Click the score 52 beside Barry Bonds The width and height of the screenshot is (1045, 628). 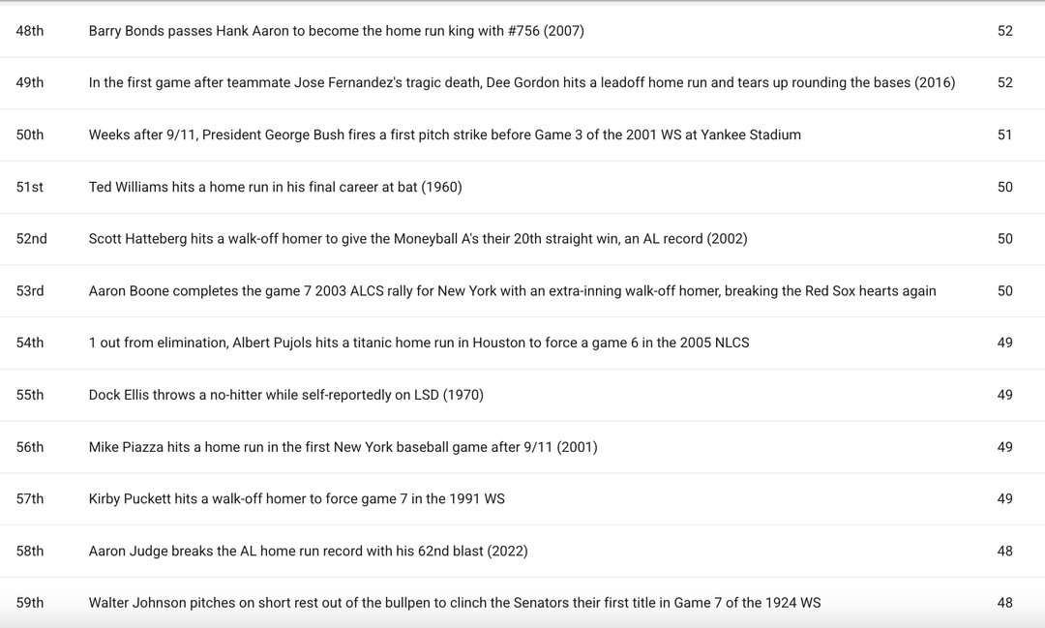[x=1004, y=31]
